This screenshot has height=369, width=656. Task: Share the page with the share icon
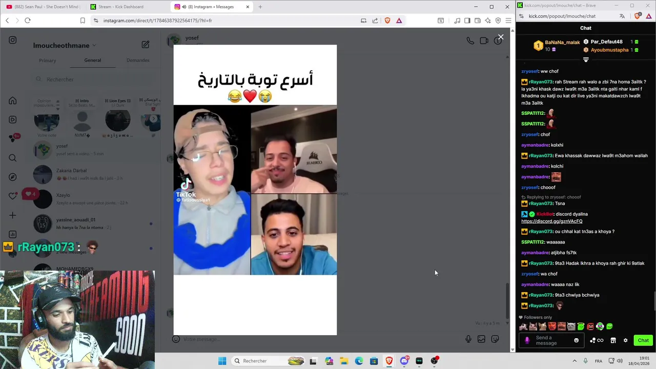(x=375, y=20)
